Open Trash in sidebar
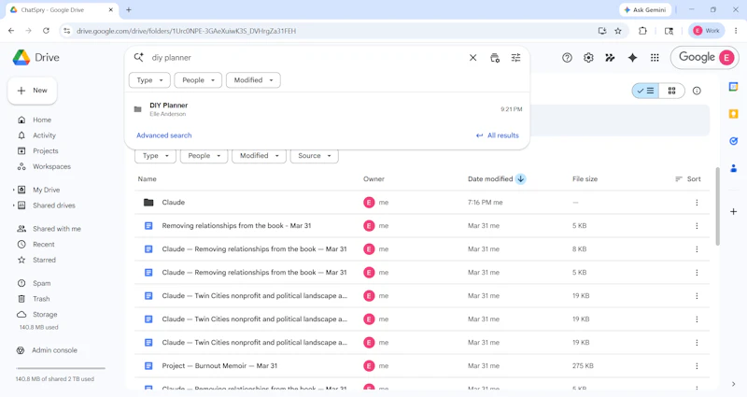This screenshot has width=747, height=397. pyautogui.click(x=41, y=299)
